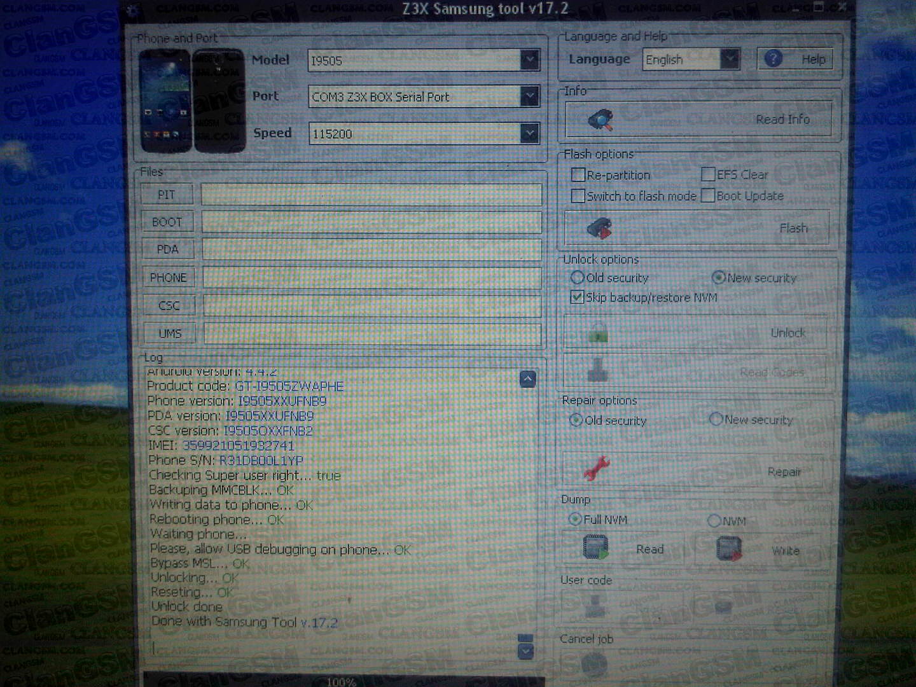Click the PIT file path field
The image size is (916, 687).
pos(371,195)
